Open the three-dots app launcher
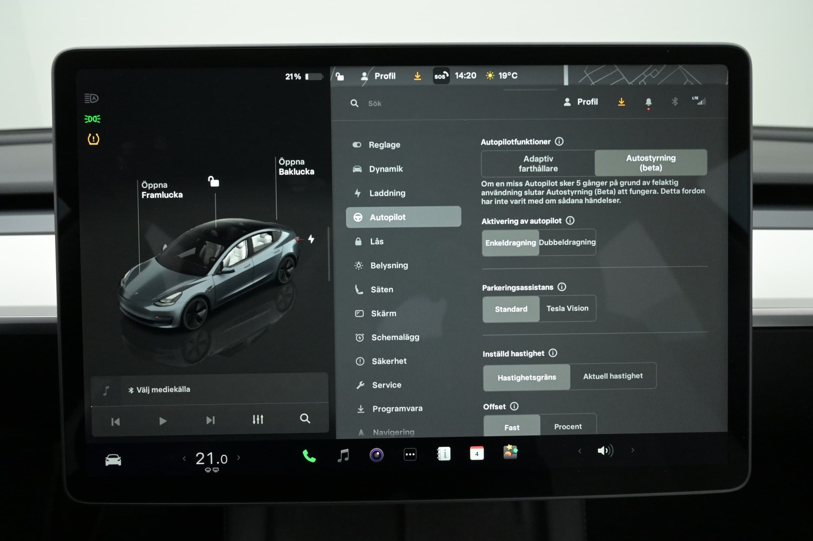This screenshot has width=813, height=541. (410, 454)
